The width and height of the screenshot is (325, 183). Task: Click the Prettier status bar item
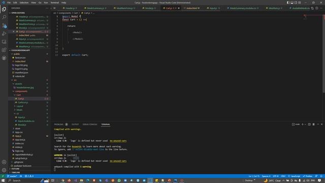tap(308, 176)
